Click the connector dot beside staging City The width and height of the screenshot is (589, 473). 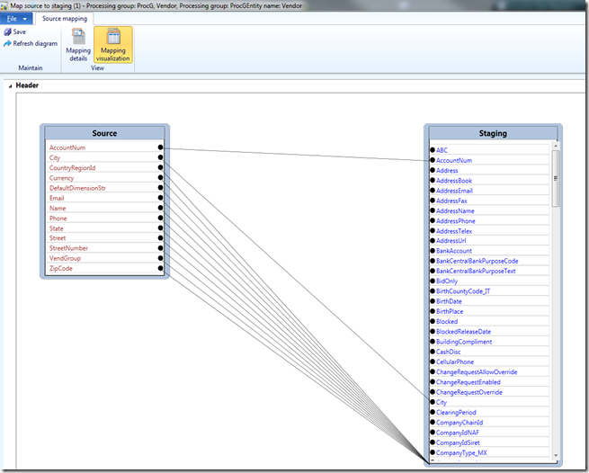[x=433, y=402]
